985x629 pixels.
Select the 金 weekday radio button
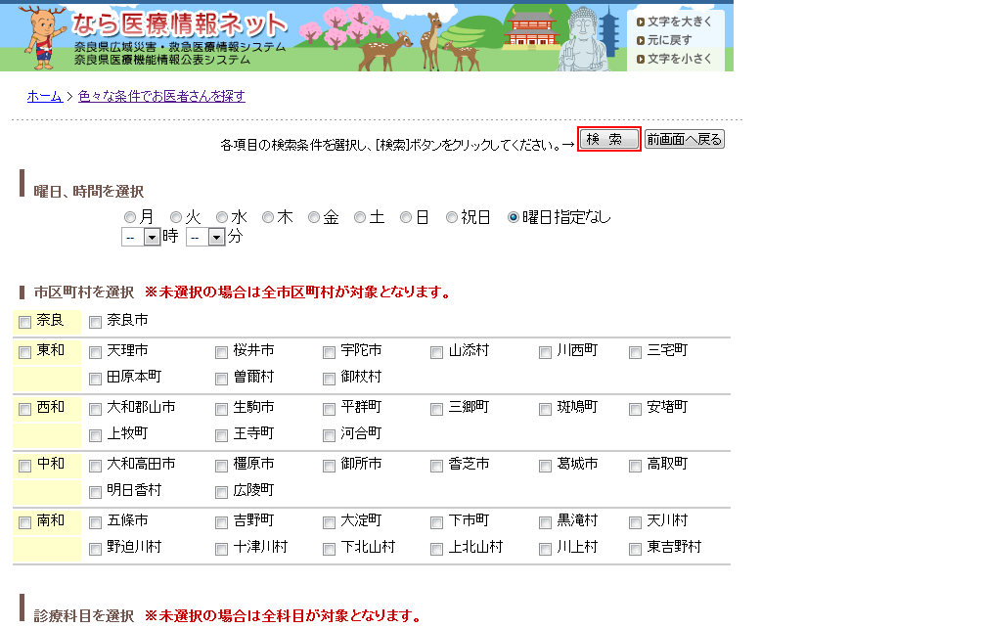click(313, 217)
